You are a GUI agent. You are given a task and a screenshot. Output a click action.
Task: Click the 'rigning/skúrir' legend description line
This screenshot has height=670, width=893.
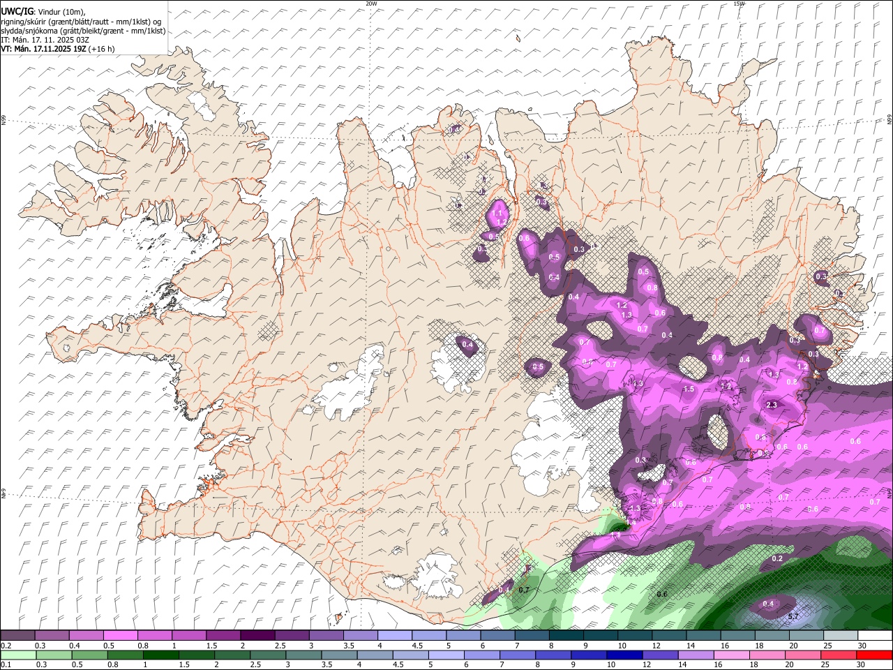(82, 21)
